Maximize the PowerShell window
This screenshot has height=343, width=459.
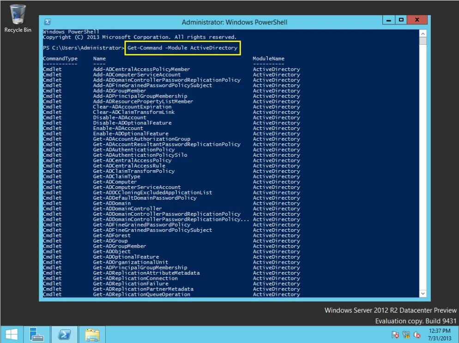click(401, 20)
